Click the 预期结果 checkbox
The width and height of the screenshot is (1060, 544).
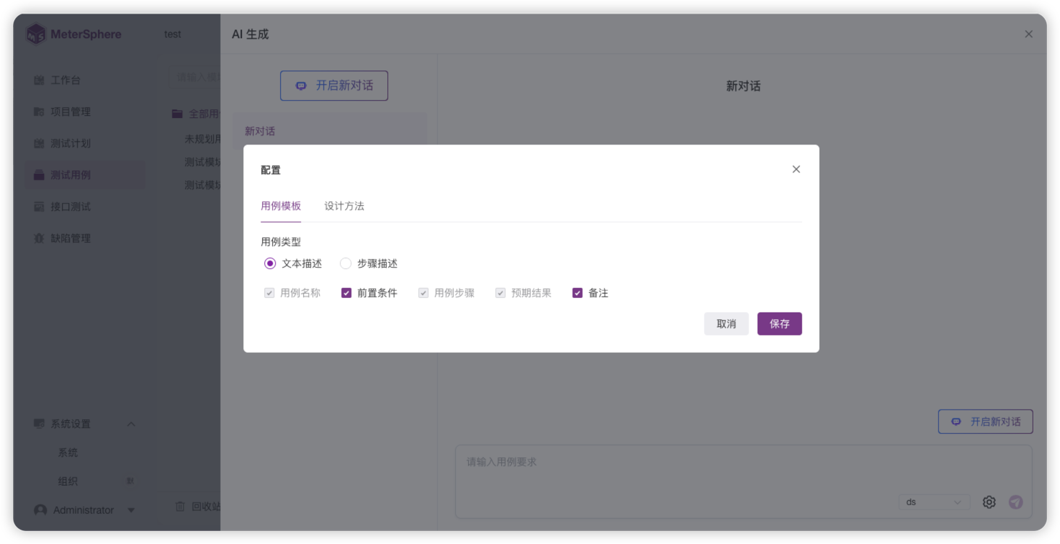tap(500, 293)
